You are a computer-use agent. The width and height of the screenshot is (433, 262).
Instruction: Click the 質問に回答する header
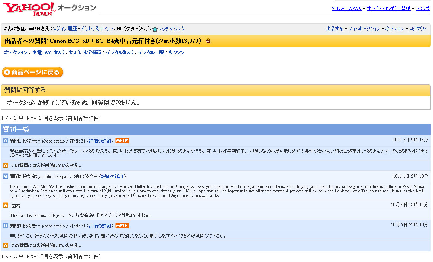(x=216, y=90)
